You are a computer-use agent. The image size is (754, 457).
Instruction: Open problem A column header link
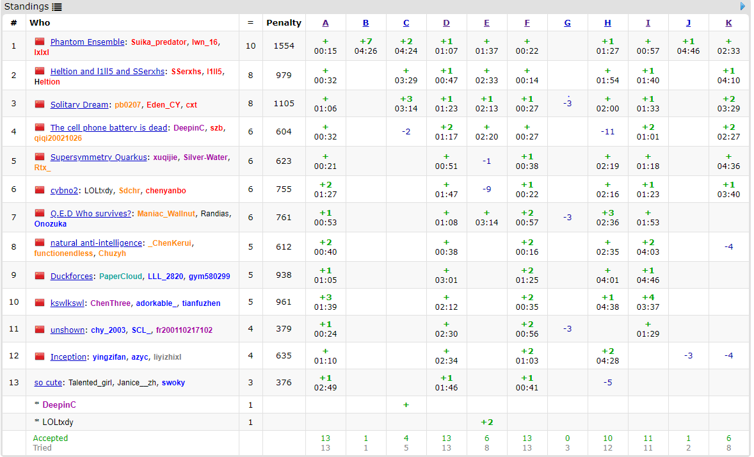pyautogui.click(x=325, y=22)
